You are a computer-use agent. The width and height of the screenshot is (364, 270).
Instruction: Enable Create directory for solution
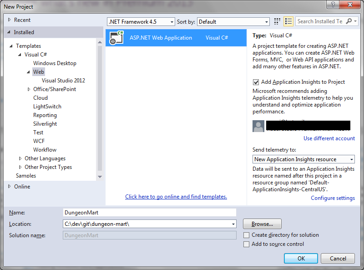(246, 235)
